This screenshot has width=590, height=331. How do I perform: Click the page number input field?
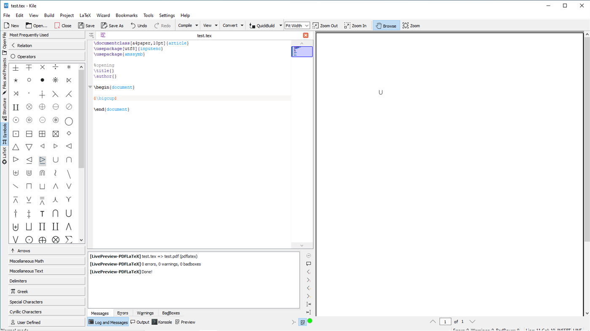pos(445,321)
